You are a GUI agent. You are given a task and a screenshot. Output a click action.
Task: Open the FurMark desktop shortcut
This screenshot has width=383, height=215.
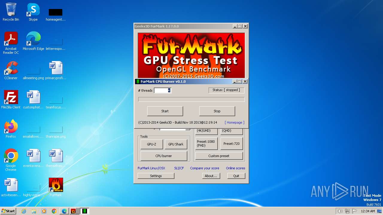[x=56, y=188]
